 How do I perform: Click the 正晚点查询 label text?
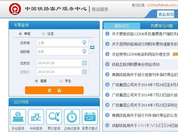click(x=72, y=128)
